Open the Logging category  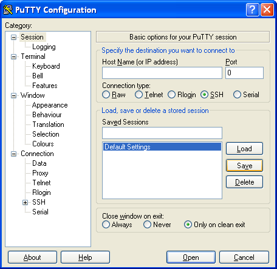pos(44,47)
